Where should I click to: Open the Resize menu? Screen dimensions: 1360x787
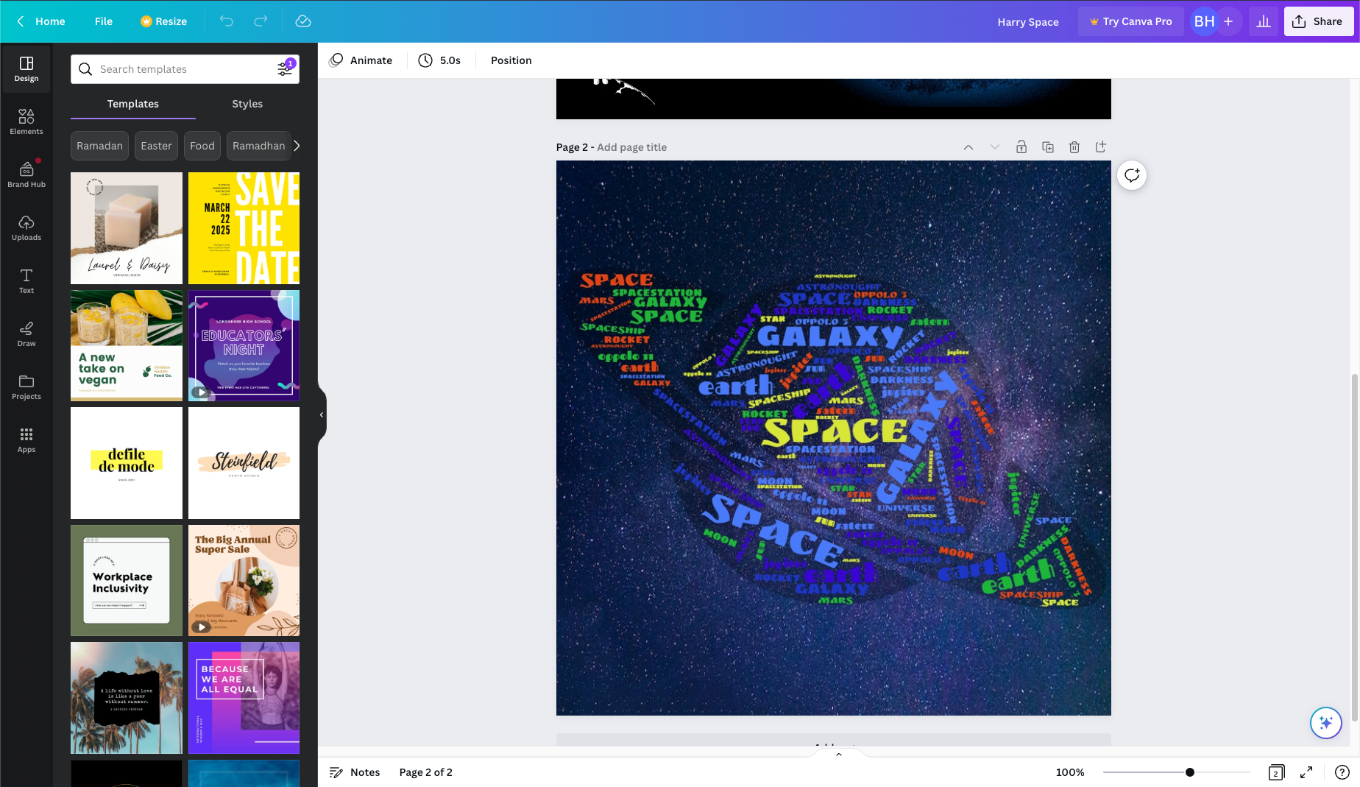tap(163, 21)
